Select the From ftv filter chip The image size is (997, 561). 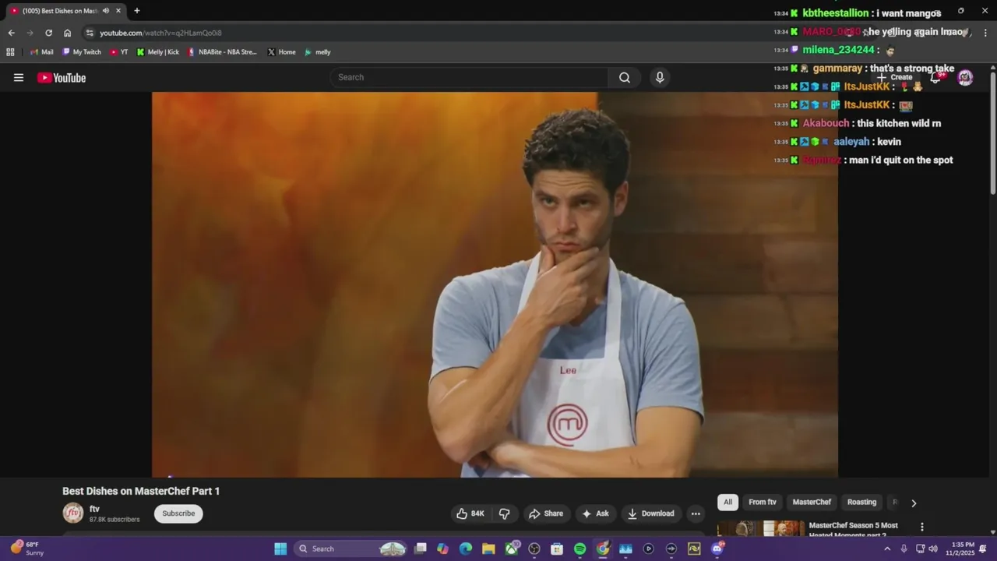763,503
